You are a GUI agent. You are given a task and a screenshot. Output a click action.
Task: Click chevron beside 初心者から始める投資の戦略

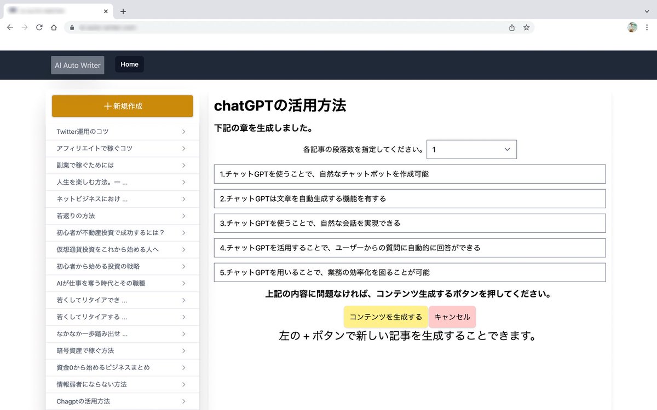(183, 266)
